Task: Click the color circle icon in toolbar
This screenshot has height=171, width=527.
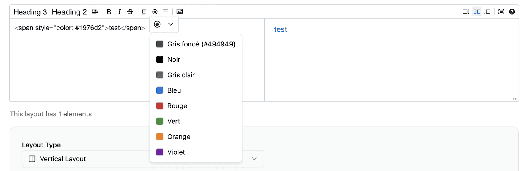Action: click(x=155, y=12)
